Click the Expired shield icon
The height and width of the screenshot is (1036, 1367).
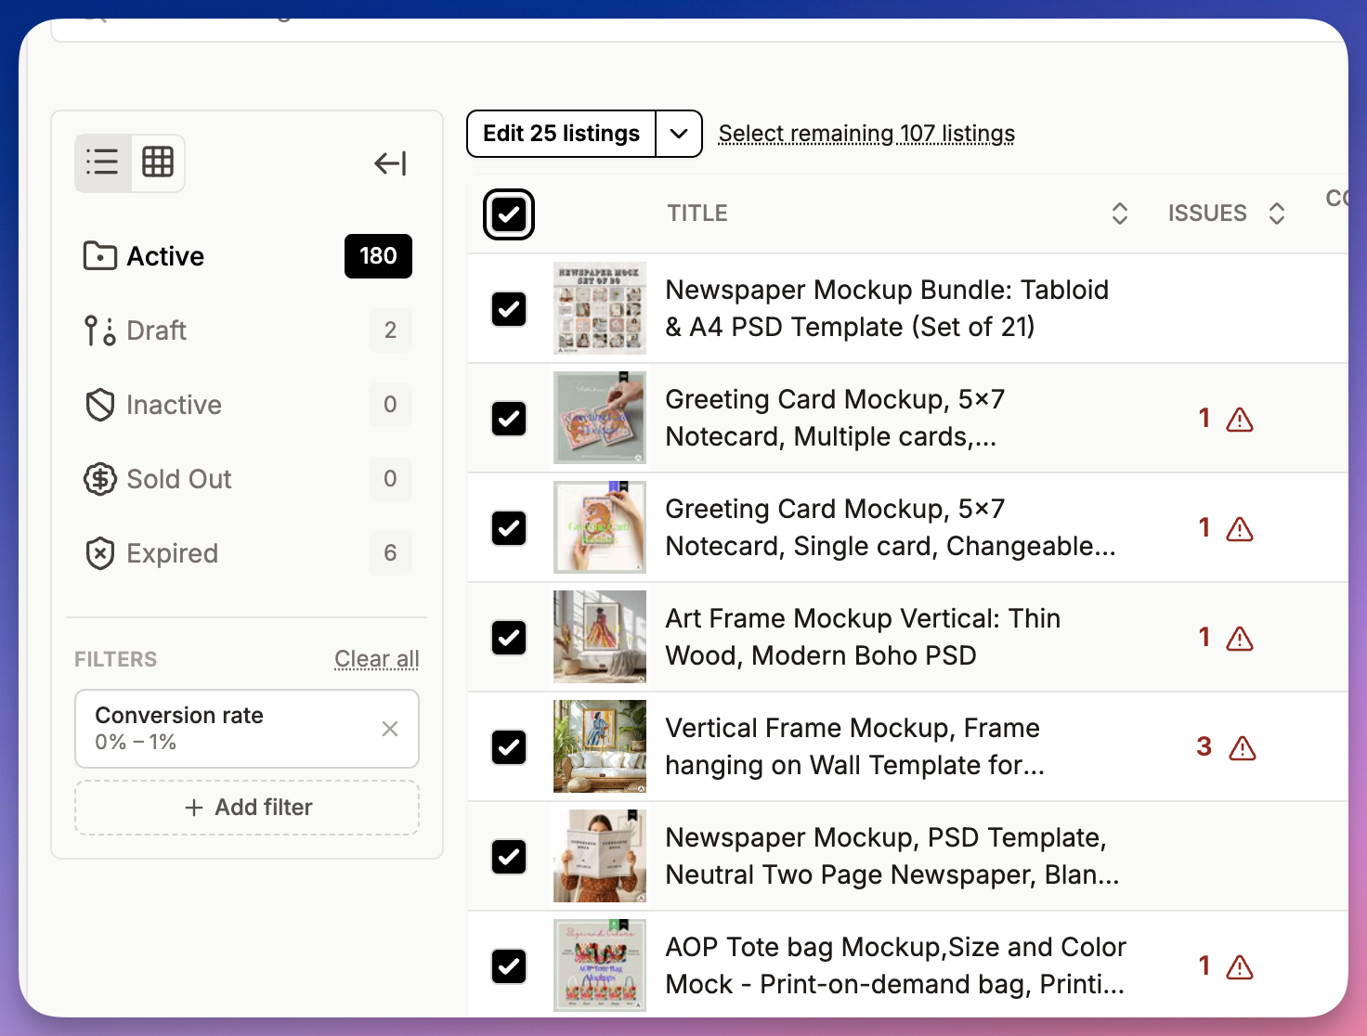tap(100, 553)
